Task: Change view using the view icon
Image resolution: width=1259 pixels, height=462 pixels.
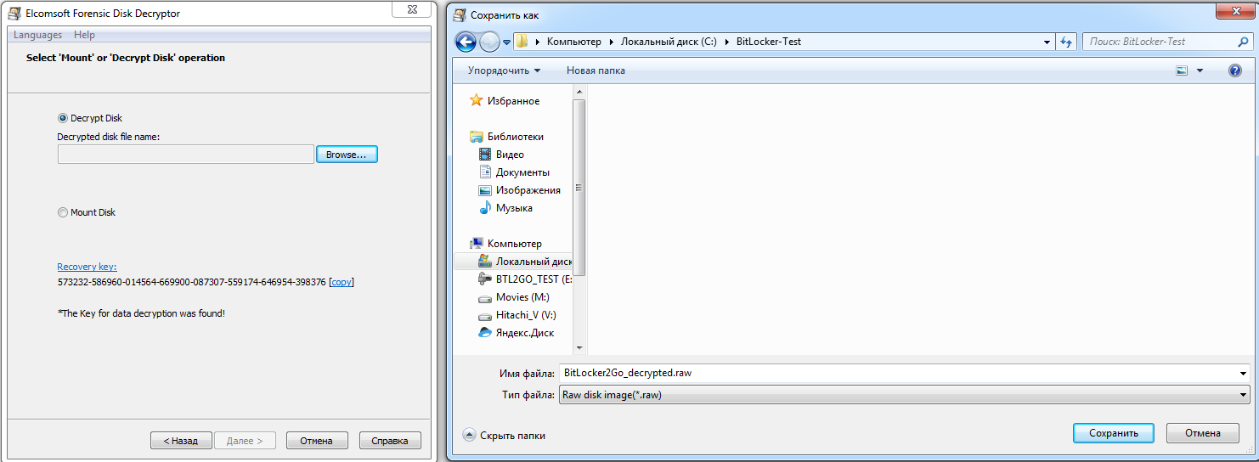Action: (1182, 70)
